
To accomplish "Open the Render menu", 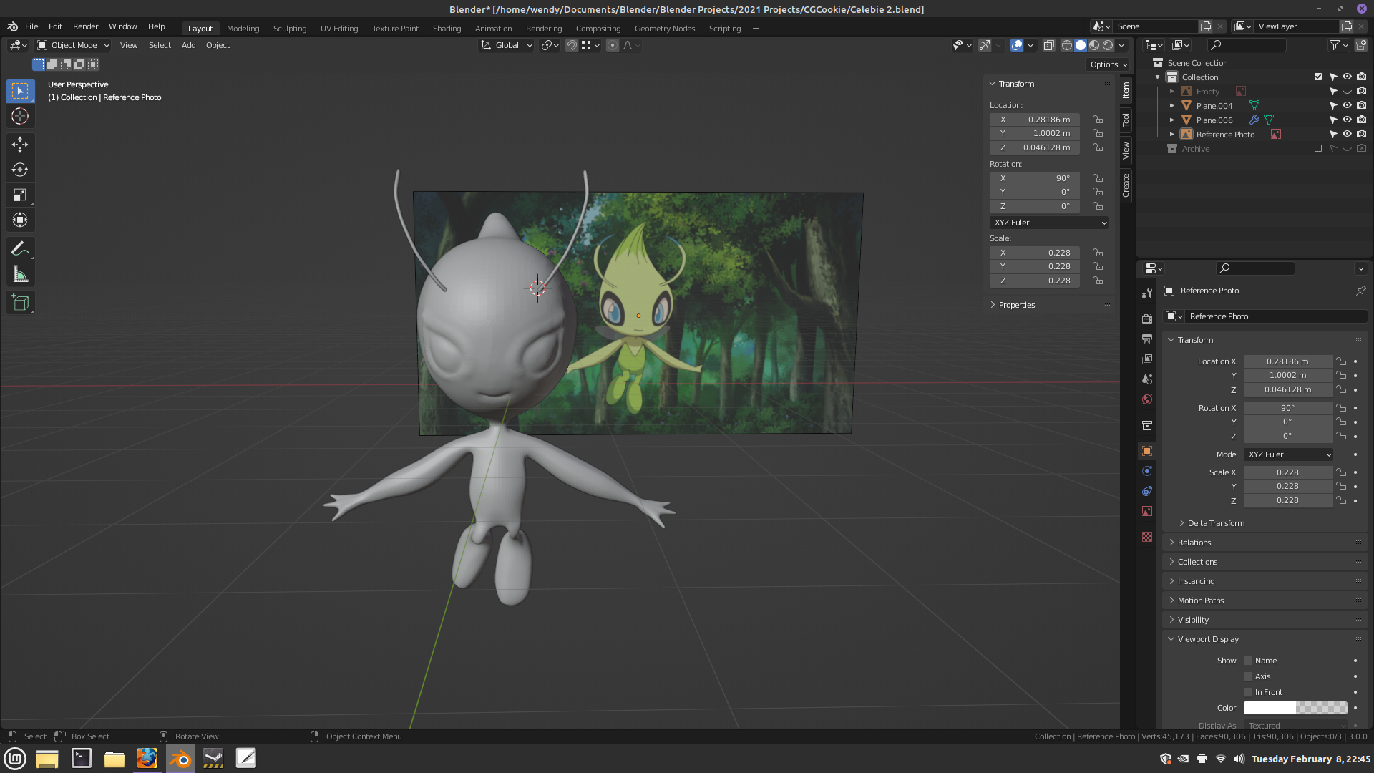I will (85, 26).
